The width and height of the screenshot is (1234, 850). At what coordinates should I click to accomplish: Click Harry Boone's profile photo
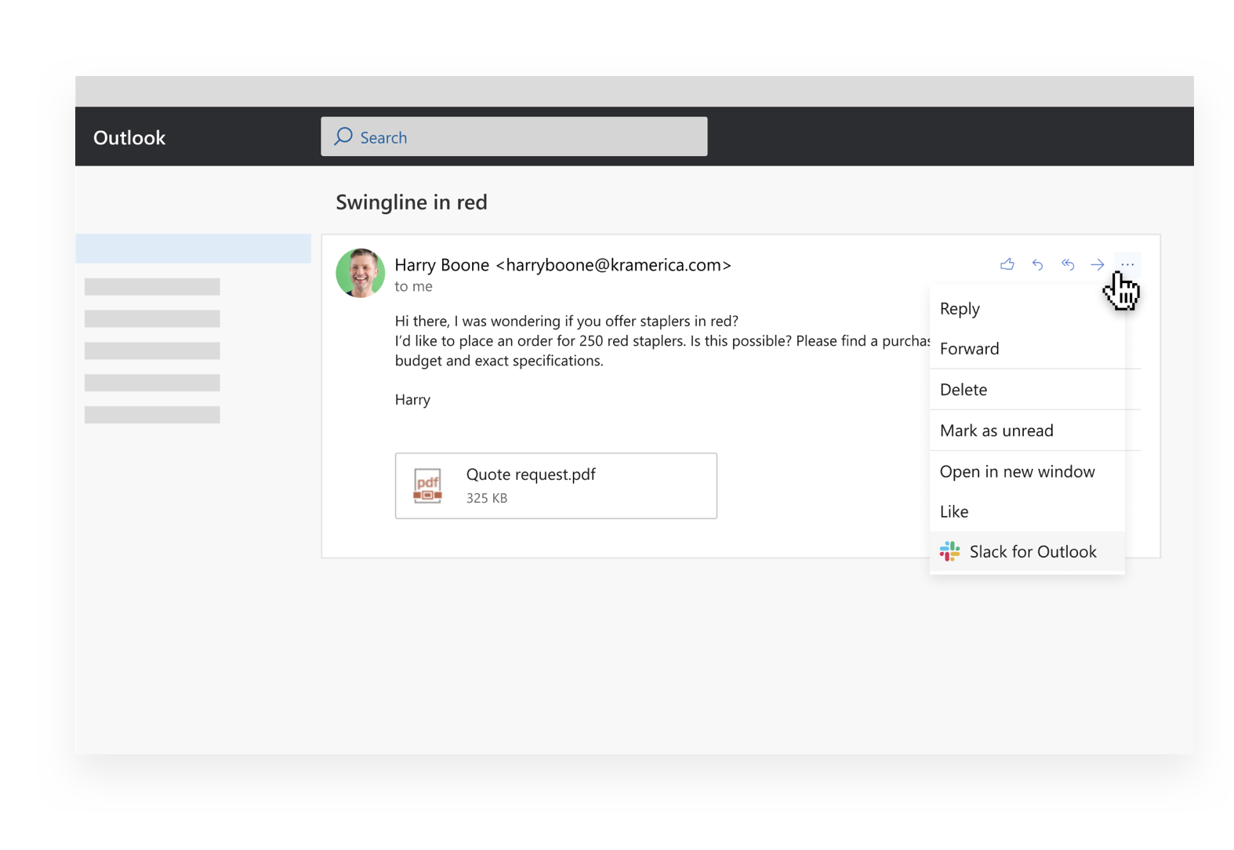(360, 273)
